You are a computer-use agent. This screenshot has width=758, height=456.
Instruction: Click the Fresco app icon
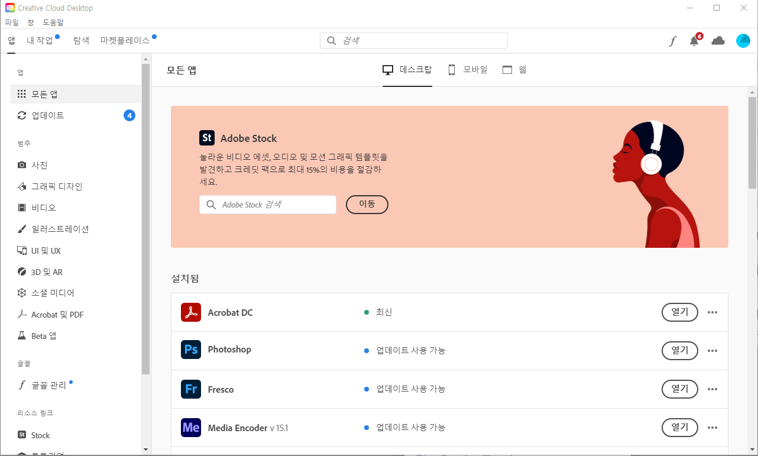[x=191, y=389]
